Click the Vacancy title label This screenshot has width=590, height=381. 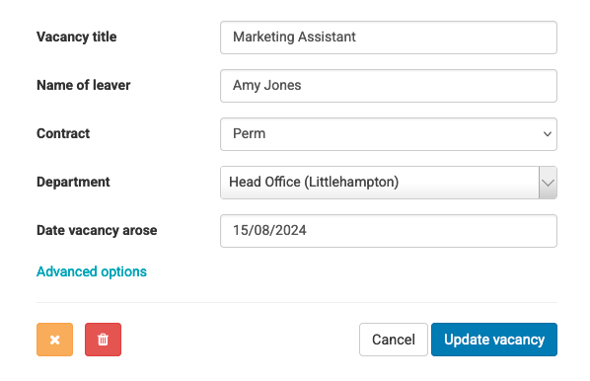coord(76,37)
